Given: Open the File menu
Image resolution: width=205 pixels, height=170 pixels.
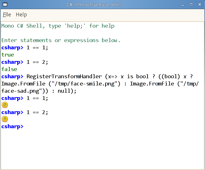Looking at the screenshot, I should tap(7, 14).
